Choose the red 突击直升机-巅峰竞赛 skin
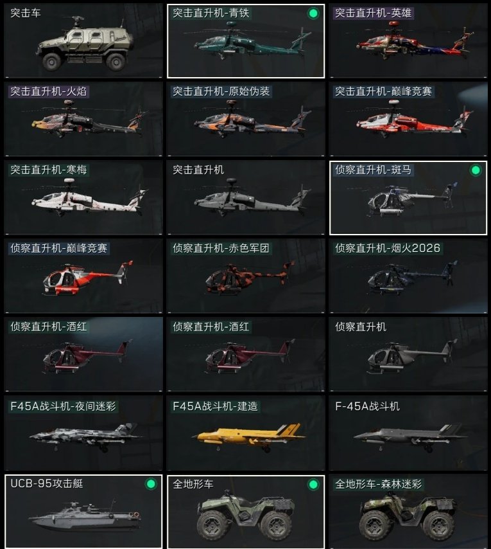Viewport: 491px width, 549px height. [x=408, y=119]
